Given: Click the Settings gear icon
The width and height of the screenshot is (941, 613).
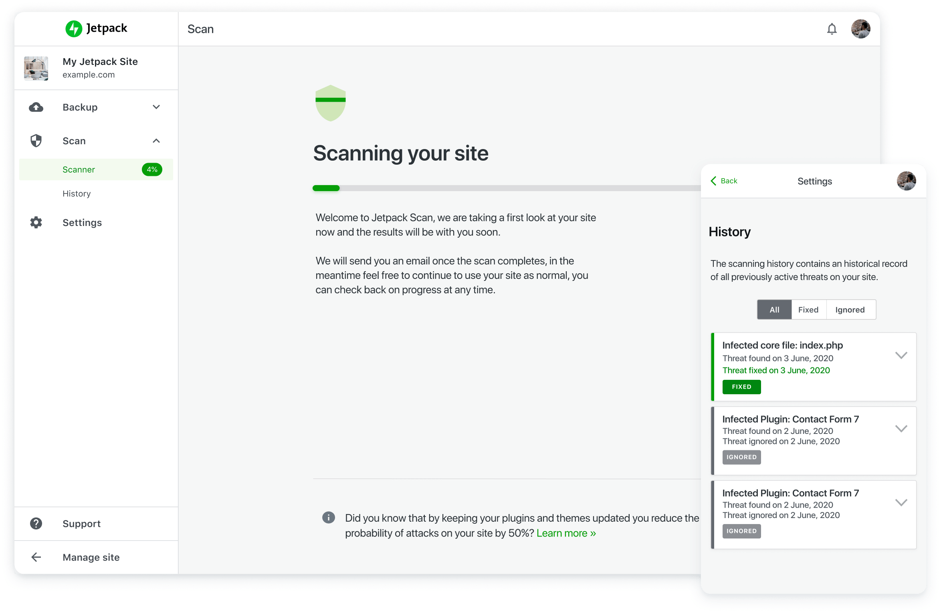Looking at the screenshot, I should tap(37, 223).
